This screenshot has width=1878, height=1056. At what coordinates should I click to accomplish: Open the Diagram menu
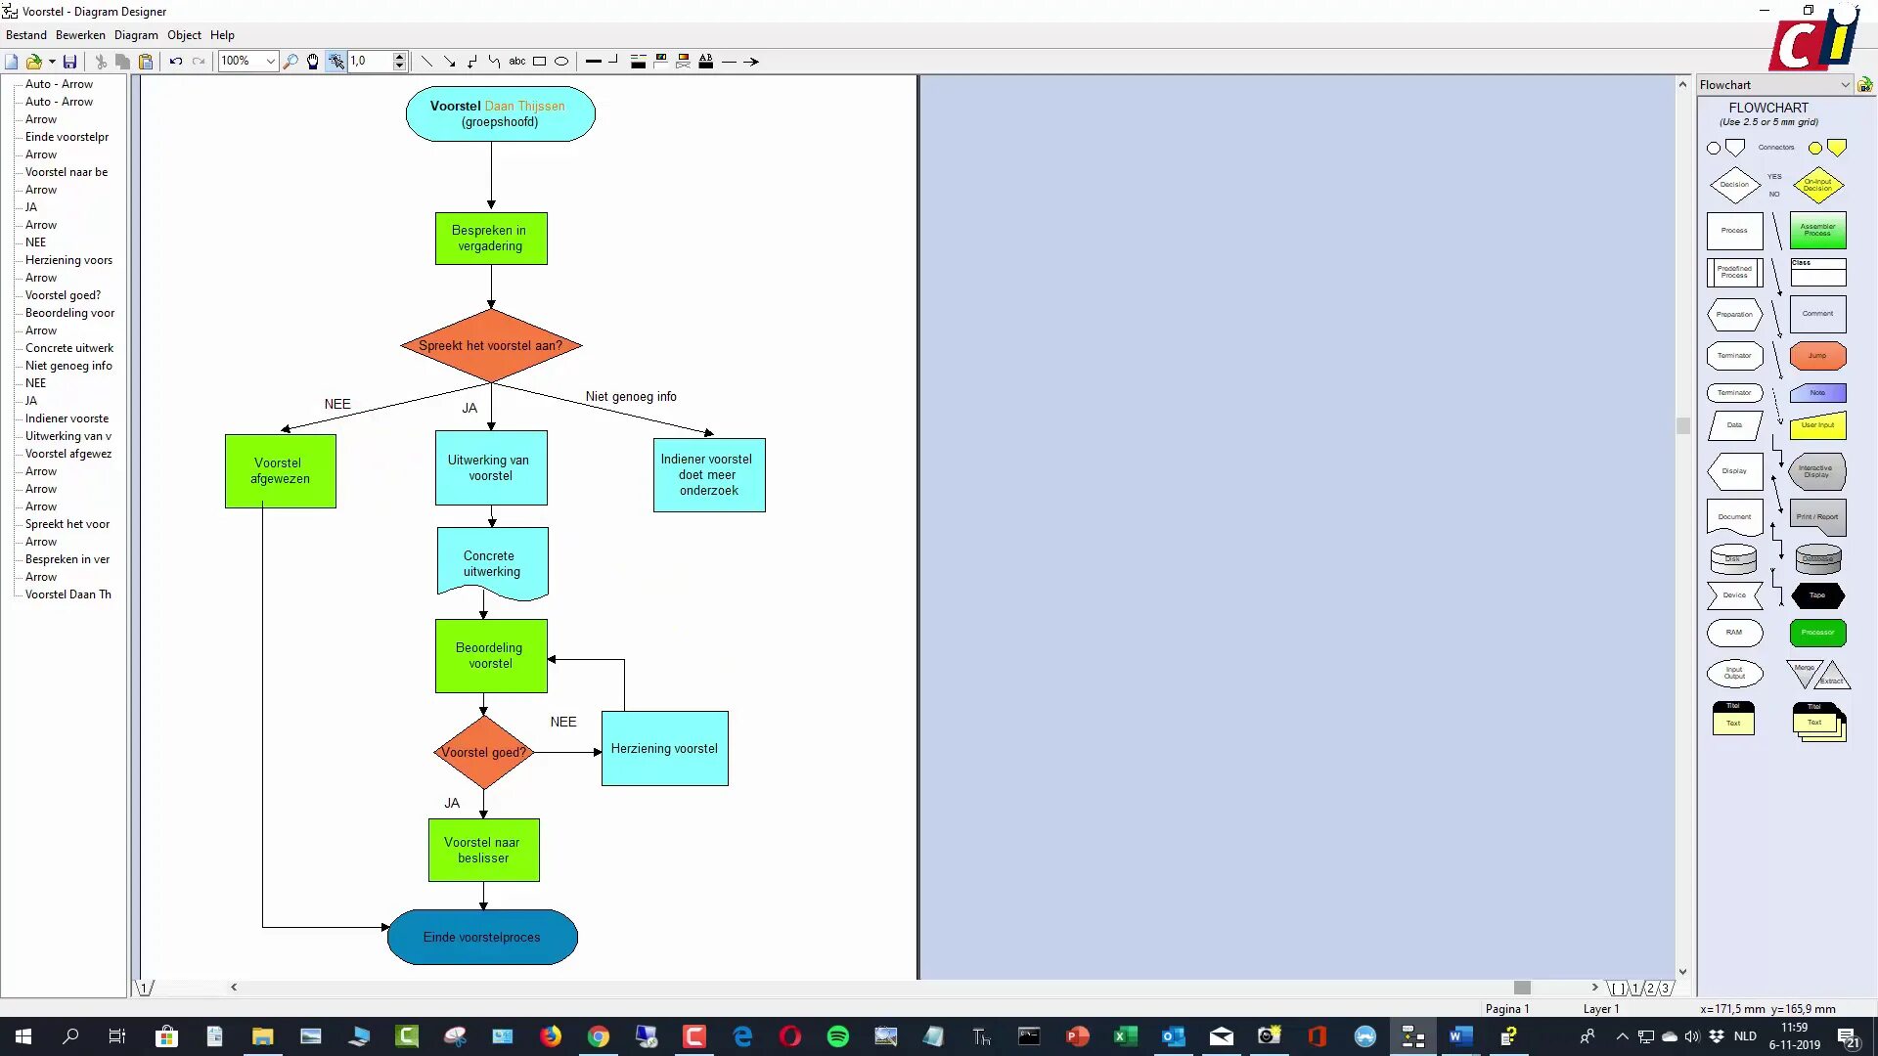(136, 35)
